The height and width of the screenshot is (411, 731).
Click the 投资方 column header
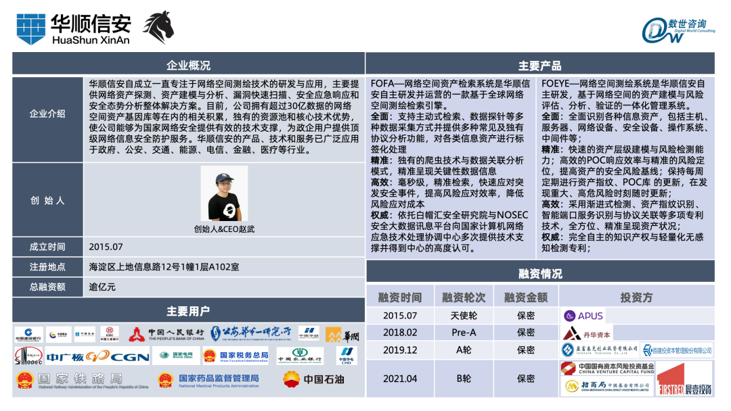tap(636, 297)
